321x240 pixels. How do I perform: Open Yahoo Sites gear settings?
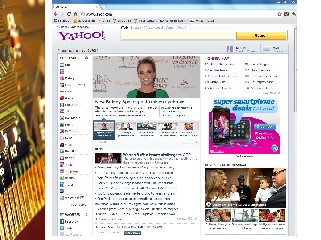(x=86, y=58)
